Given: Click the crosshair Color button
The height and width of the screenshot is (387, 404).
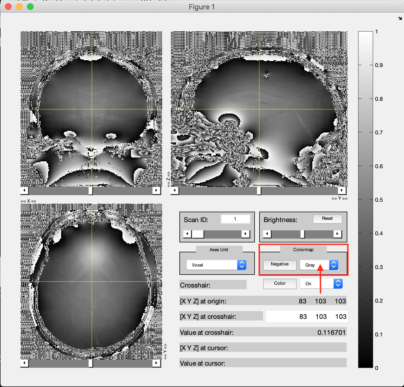Looking at the screenshot, I should 280,284.
